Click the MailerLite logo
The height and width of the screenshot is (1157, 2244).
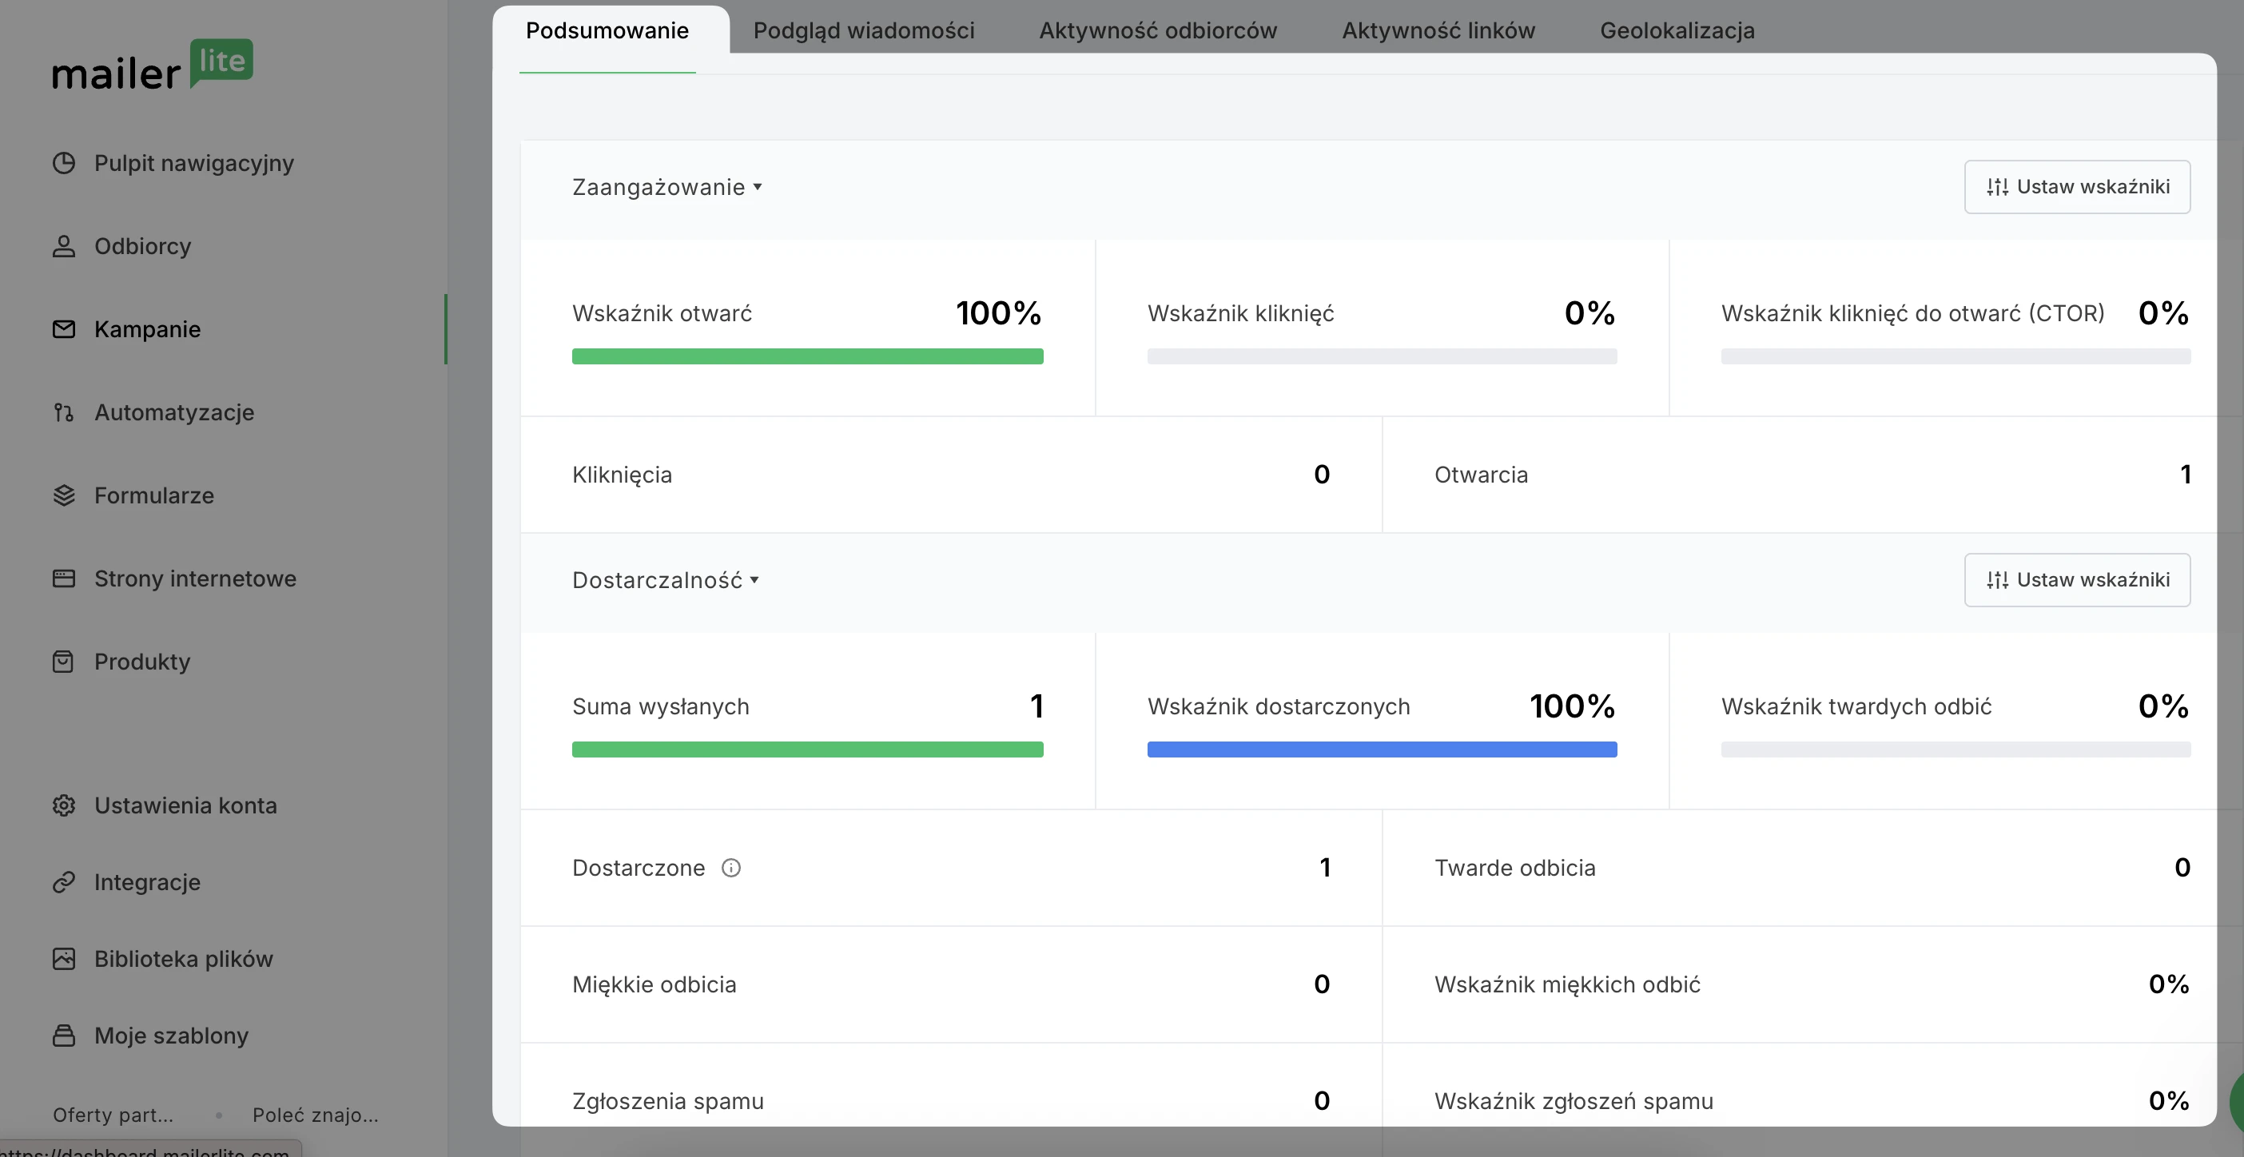153,66
